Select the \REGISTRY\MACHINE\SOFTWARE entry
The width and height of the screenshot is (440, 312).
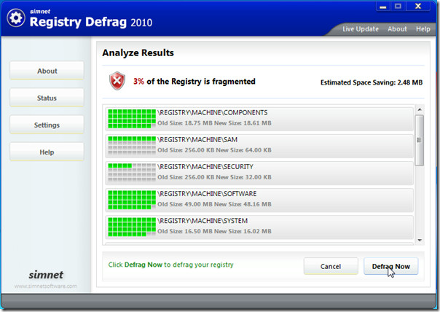(x=259, y=200)
